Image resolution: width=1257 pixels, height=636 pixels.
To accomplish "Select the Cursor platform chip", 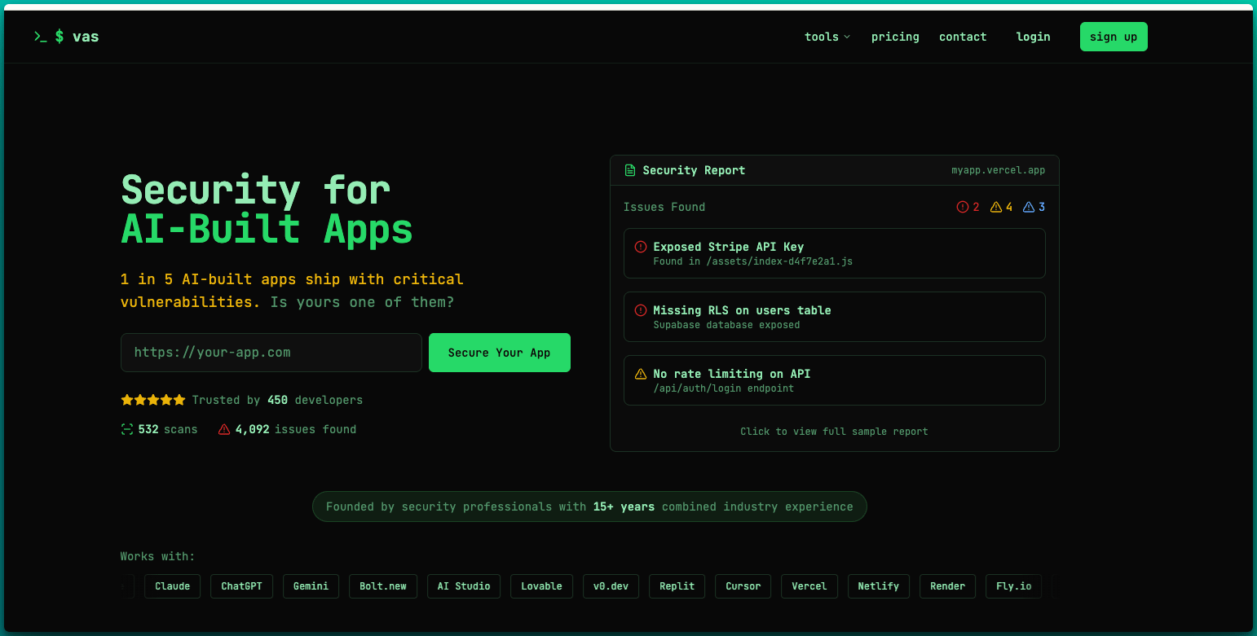I will [x=743, y=586].
